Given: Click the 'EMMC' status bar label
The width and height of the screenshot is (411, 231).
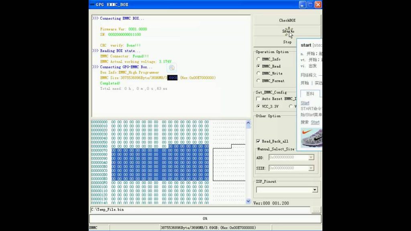Looking at the screenshot, I should 93,228.
